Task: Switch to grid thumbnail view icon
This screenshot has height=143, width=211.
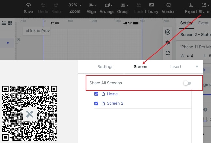Action: (10, 23)
